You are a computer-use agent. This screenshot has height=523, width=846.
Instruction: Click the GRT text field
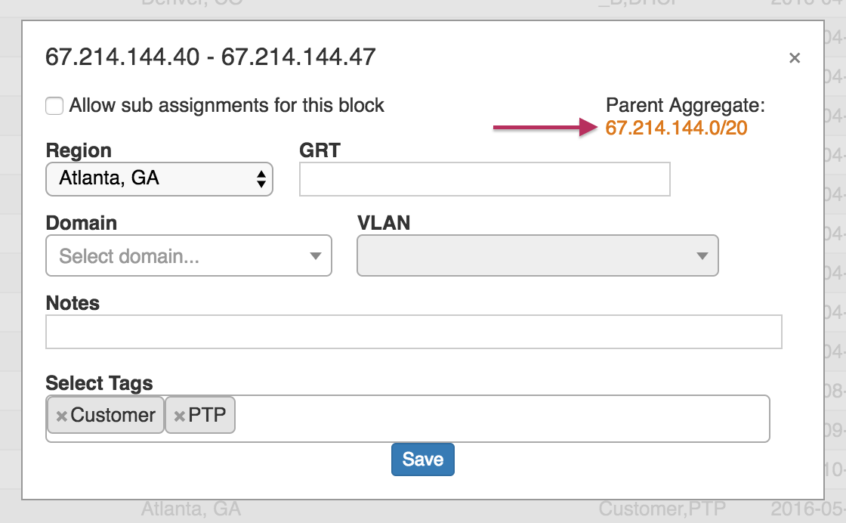[x=484, y=179]
